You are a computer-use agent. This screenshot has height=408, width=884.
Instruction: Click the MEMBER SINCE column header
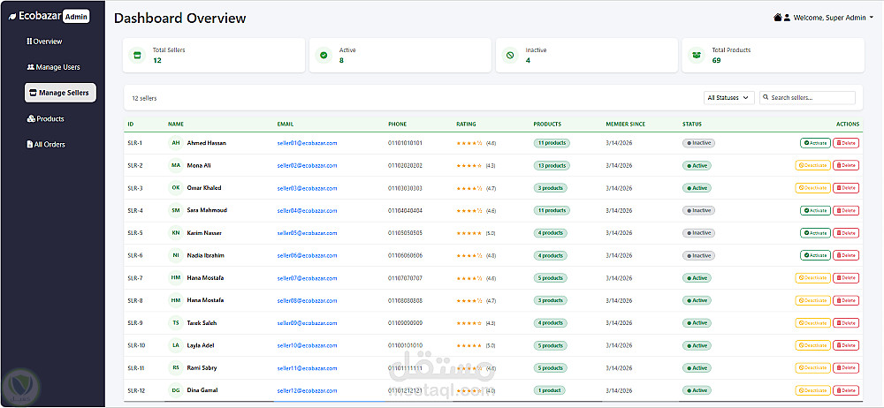(x=626, y=124)
